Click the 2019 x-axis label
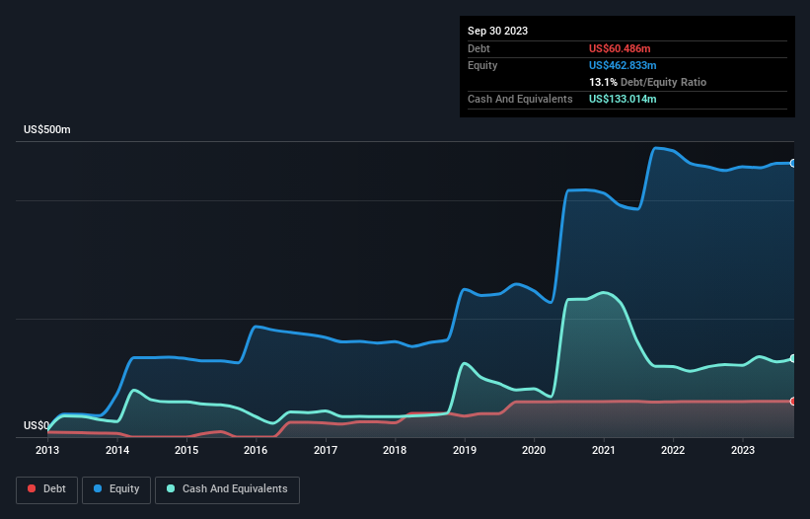The height and width of the screenshot is (519, 810). 465,450
